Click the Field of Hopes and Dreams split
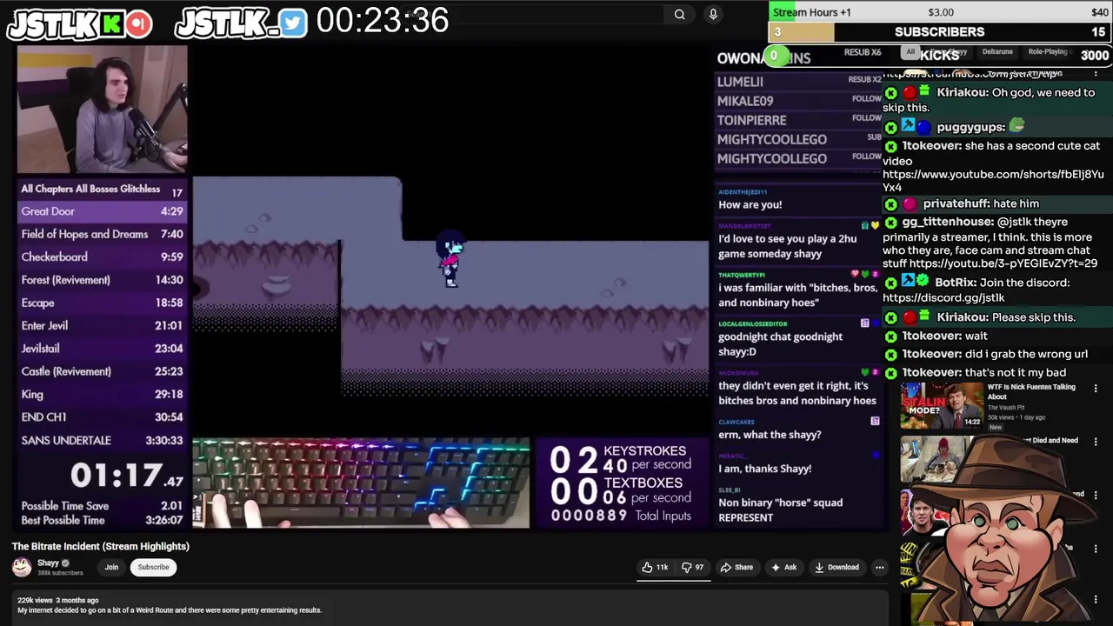 pos(103,234)
